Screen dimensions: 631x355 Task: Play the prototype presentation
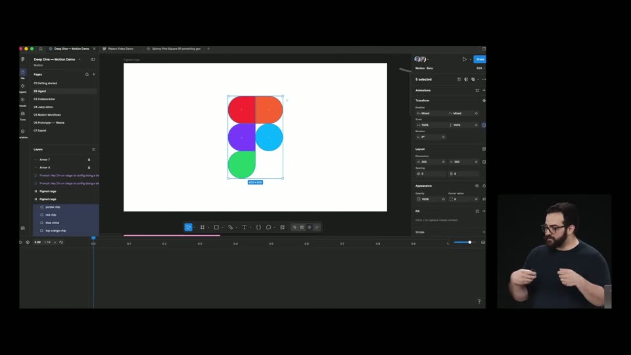tap(464, 59)
